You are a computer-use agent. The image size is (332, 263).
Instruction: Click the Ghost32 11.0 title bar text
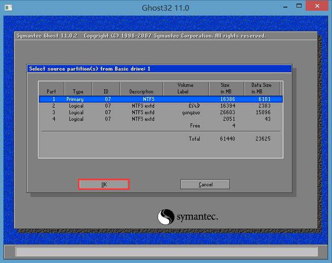(x=165, y=8)
